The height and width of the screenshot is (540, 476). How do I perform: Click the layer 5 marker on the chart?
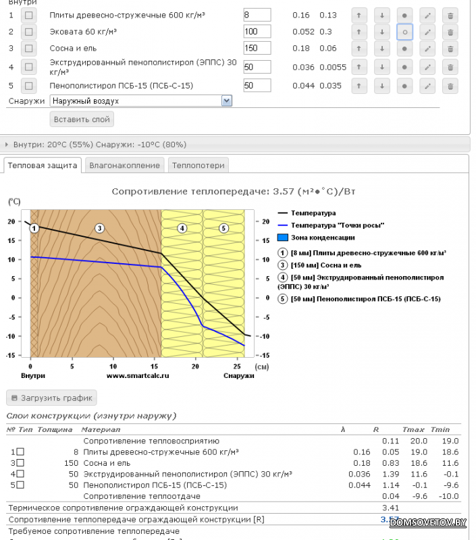tap(223, 228)
